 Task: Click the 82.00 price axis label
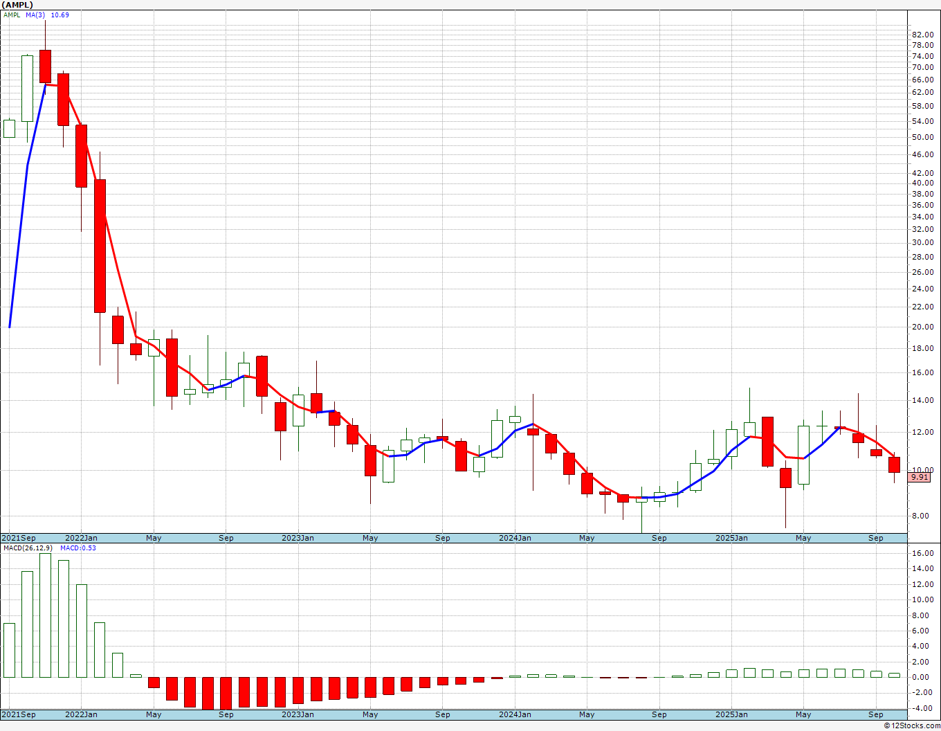[x=922, y=35]
